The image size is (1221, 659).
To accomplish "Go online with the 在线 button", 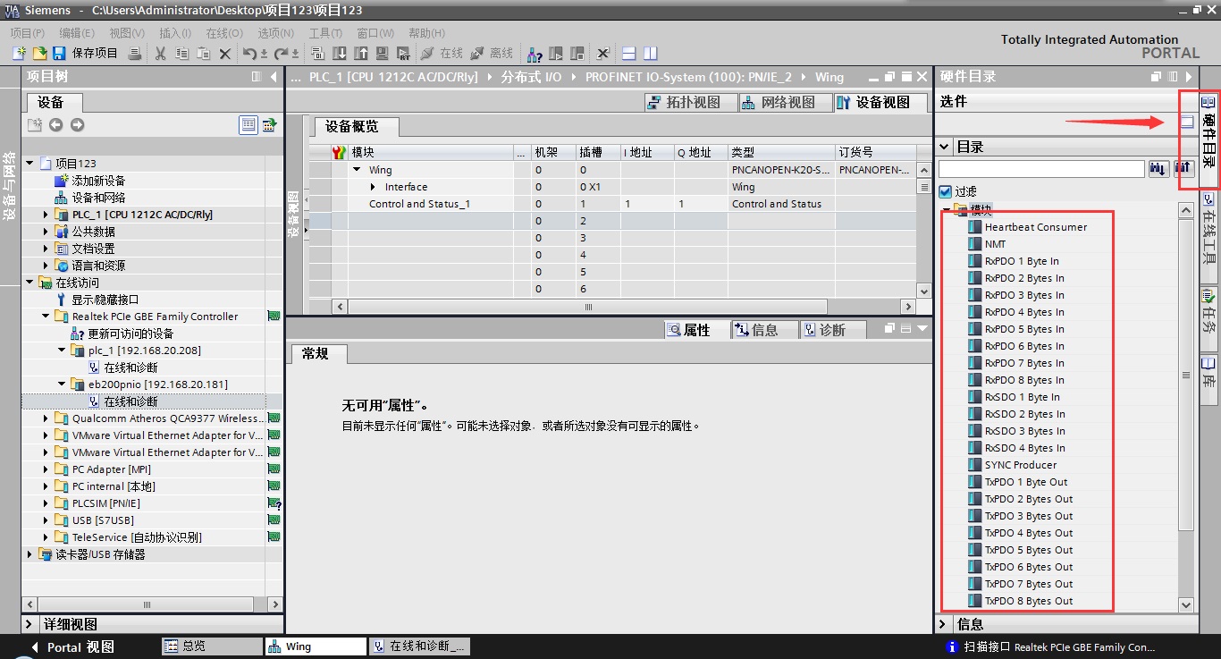I will point(442,54).
